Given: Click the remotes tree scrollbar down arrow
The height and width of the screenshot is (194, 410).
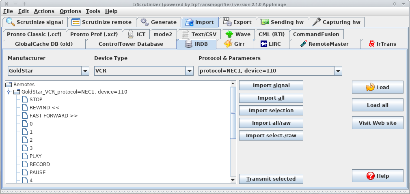Looking at the screenshot, I should [x=233, y=179].
